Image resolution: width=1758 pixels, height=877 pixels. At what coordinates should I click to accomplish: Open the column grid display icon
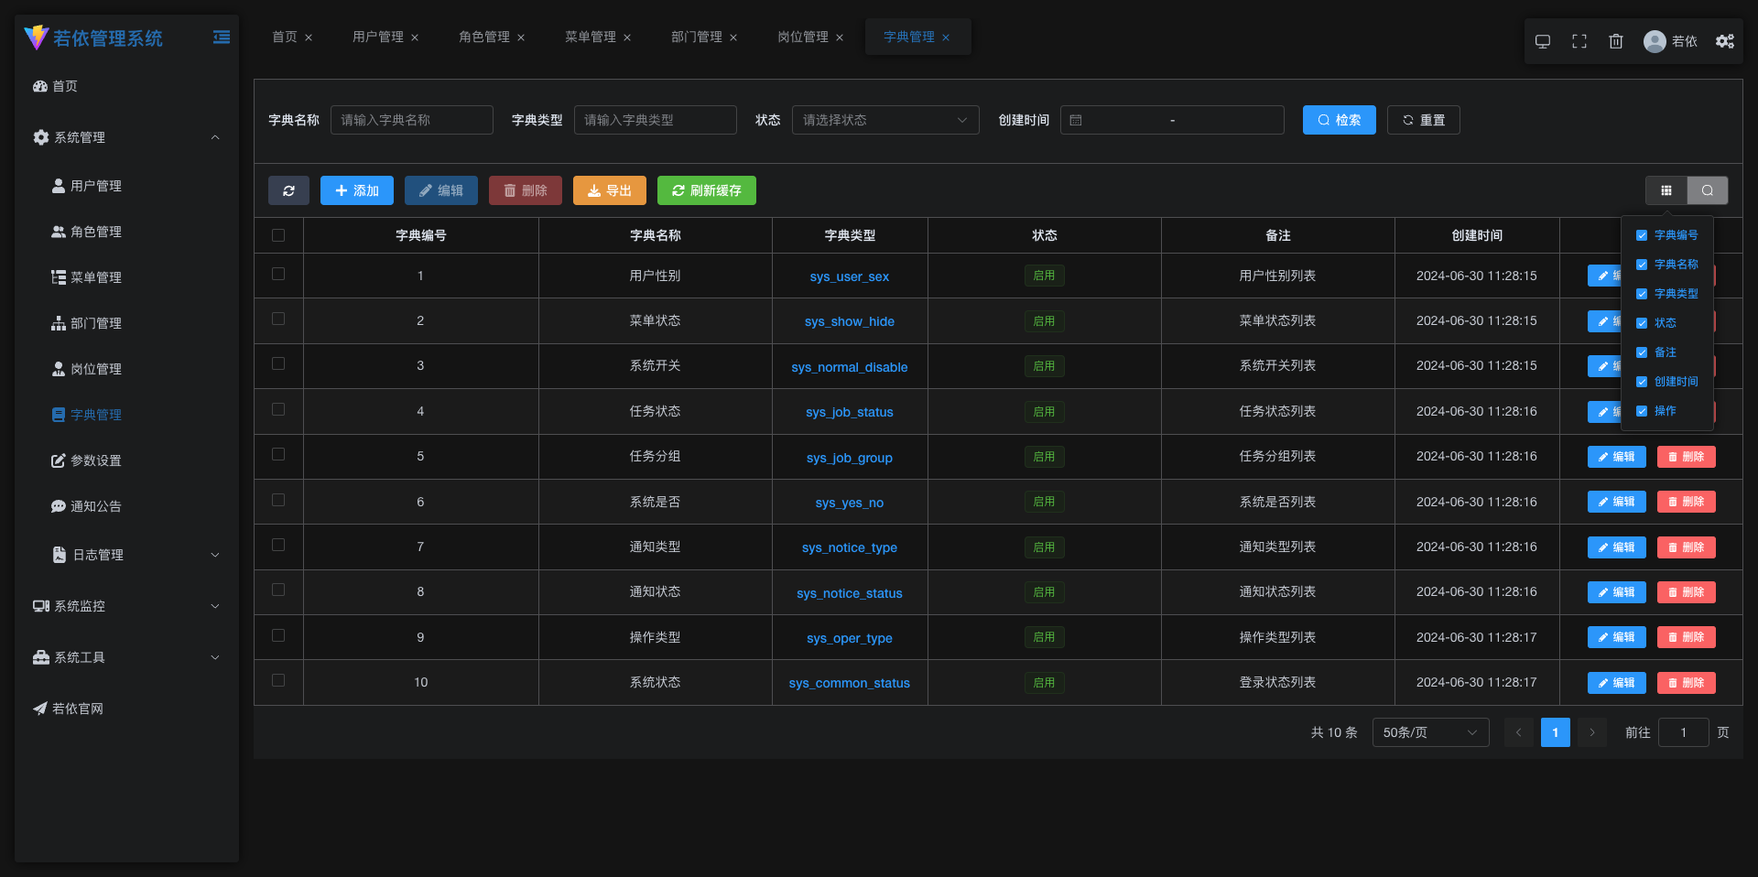(1666, 190)
